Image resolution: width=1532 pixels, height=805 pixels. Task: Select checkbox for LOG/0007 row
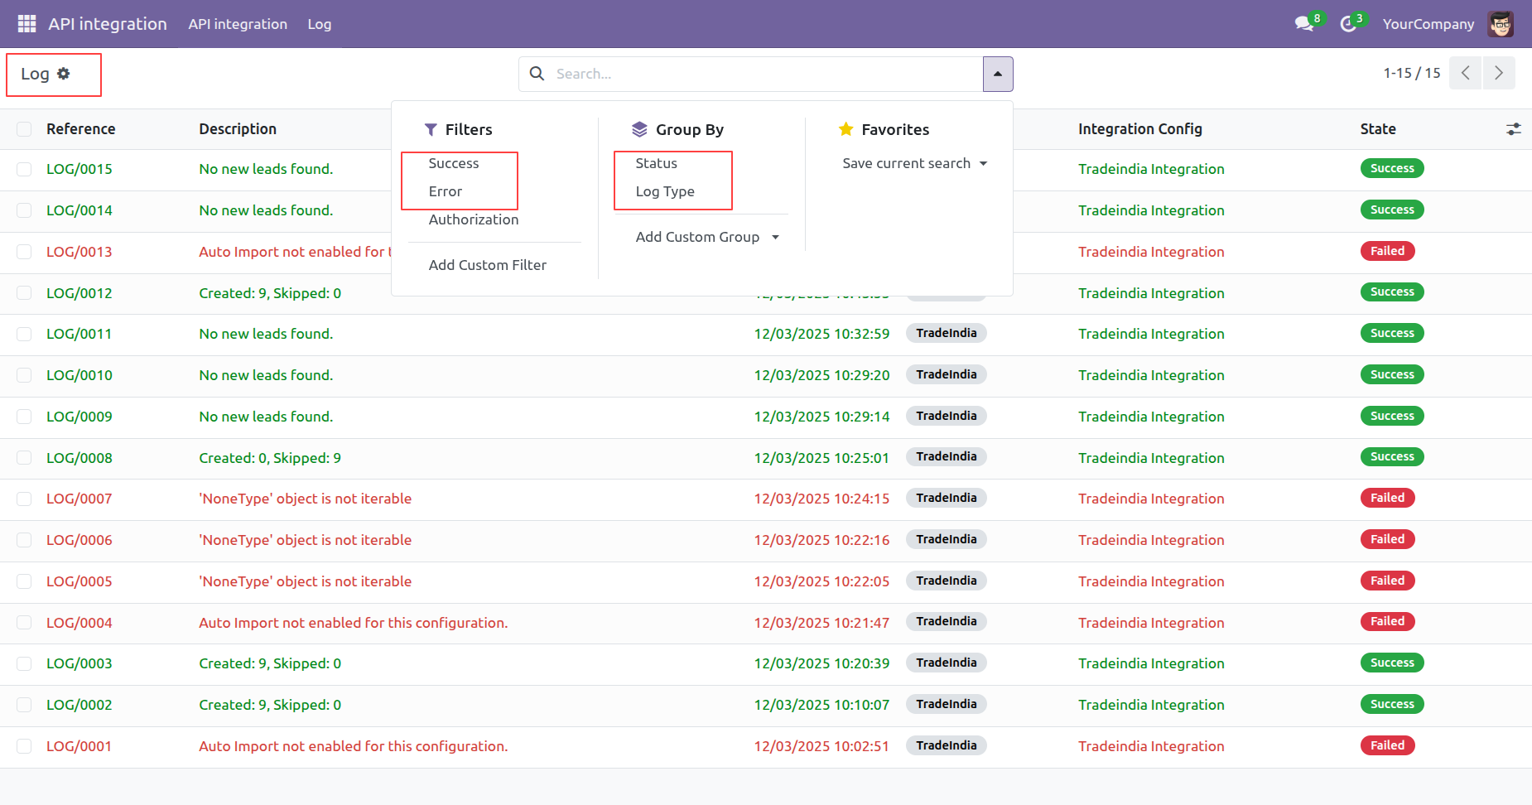point(24,499)
